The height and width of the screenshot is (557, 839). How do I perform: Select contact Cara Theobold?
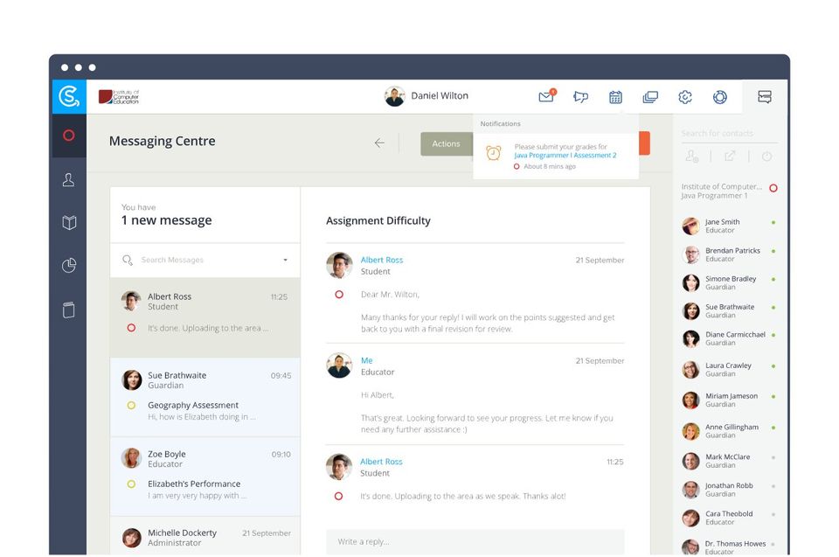[x=730, y=518]
